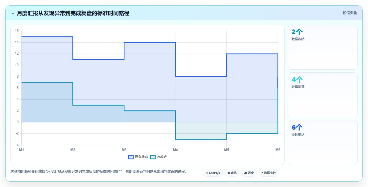Click the 改善后 line segment at value -3
The image size is (368, 187).
click(201, 139)
